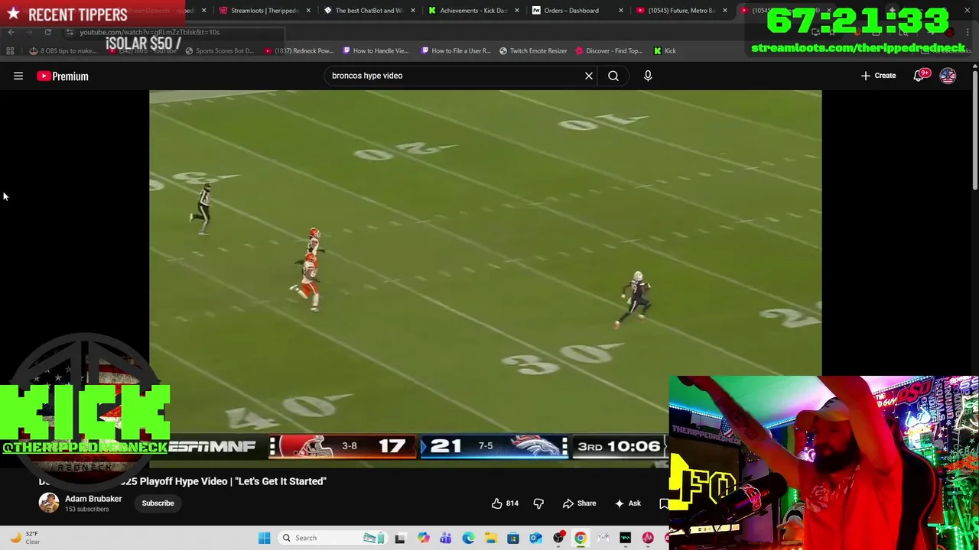Open the Chrome apps grid icon
979x550 pixels.
pos(10,50)
